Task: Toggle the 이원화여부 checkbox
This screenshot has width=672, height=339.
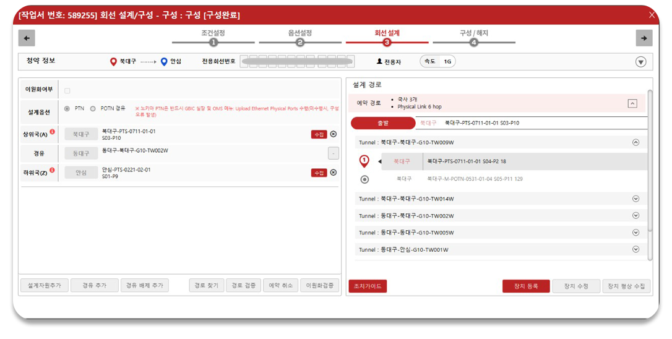Action: (67, 91)
